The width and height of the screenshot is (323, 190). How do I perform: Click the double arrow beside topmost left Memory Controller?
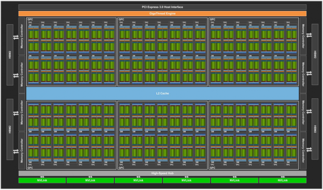pos(16,38)
